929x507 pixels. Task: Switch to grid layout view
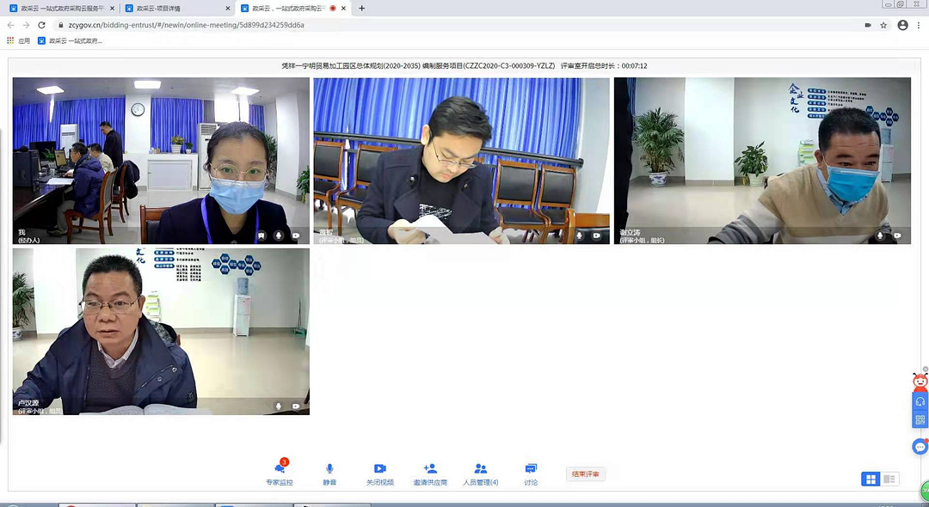(x=871, y=479)
